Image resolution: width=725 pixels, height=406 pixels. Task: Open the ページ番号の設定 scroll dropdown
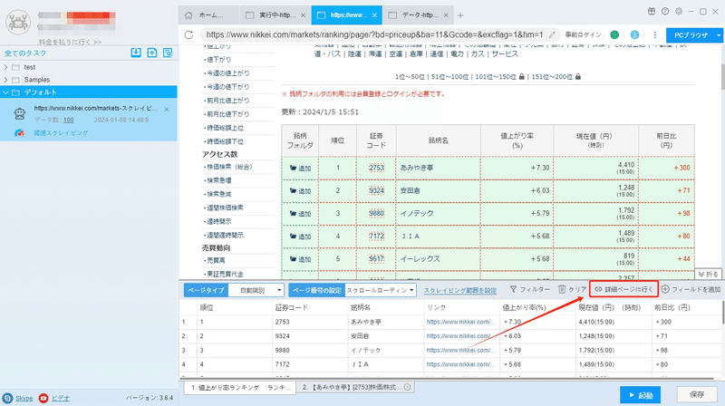pos(381,290)
